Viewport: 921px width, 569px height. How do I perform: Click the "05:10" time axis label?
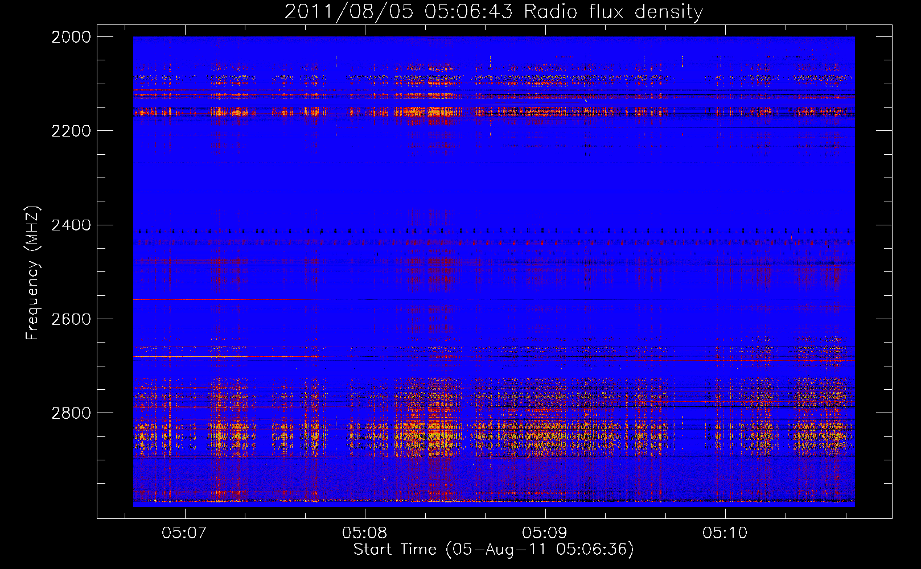[725, 533]
